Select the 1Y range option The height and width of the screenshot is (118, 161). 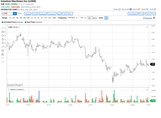click(32, 18)
